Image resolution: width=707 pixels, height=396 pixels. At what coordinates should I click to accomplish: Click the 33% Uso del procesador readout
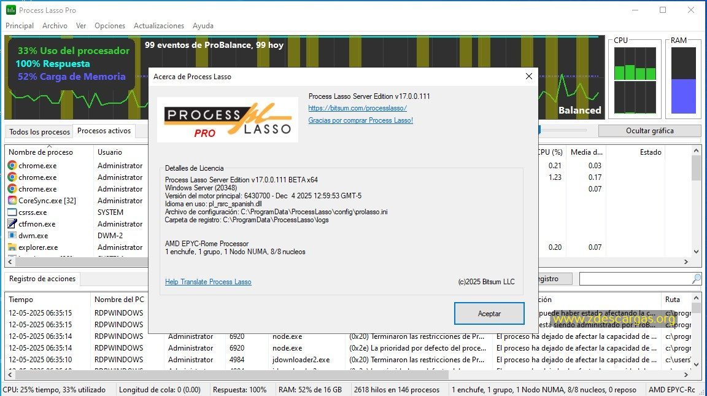[x=74, y=50]
